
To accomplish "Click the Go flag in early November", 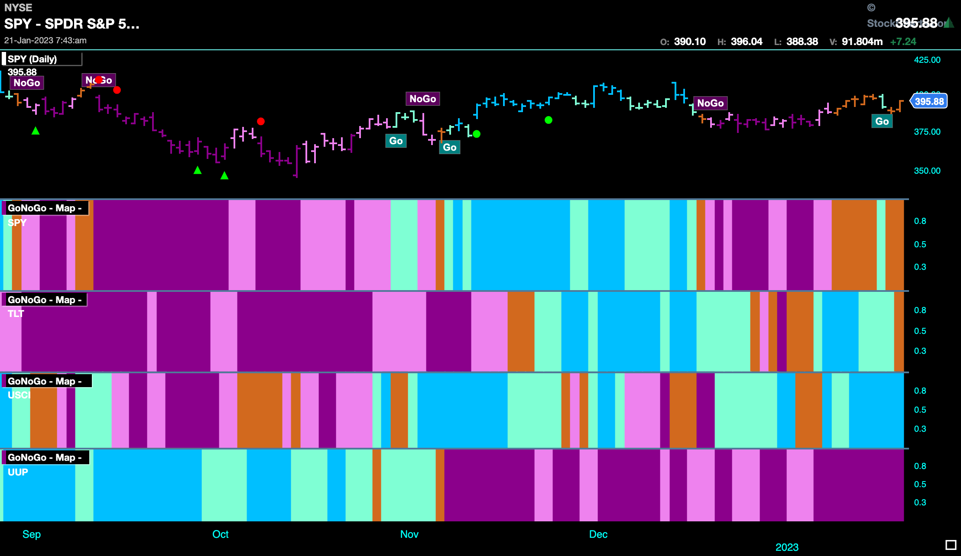I will click(x=450, y=147).
